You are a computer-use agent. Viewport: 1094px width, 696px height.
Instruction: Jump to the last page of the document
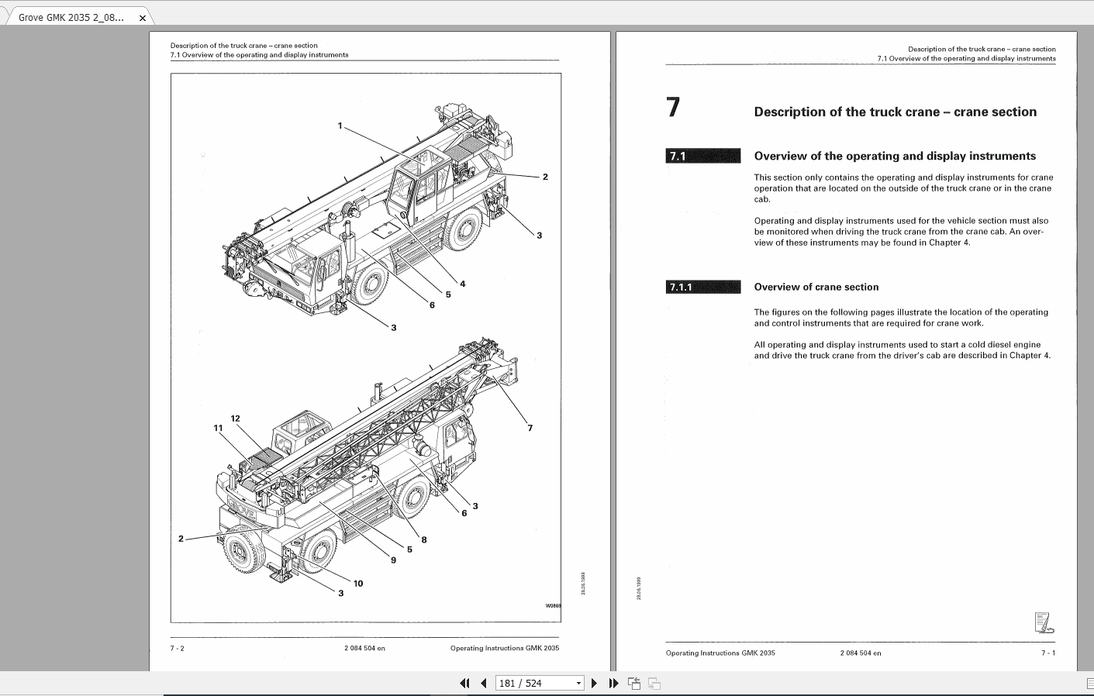click(x=613, y=683)
